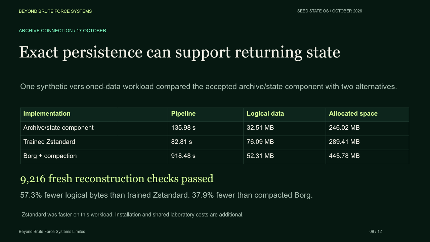Click the "82.81 s" pipeline value

(206, 143)
